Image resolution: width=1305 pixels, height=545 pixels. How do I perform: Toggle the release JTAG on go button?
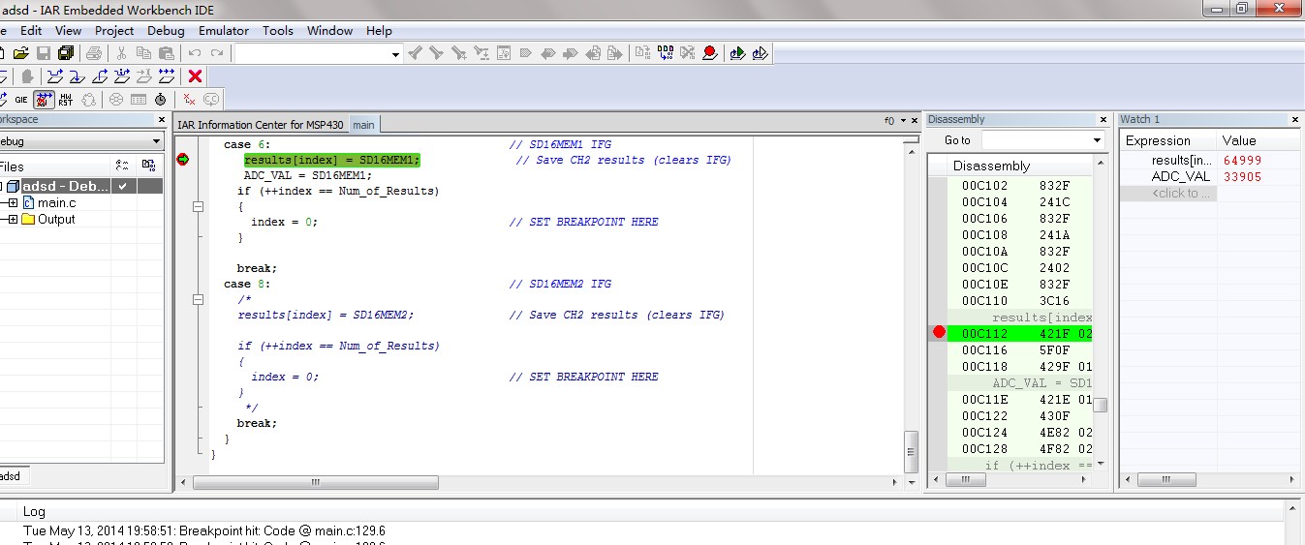[x=44, y=99]
